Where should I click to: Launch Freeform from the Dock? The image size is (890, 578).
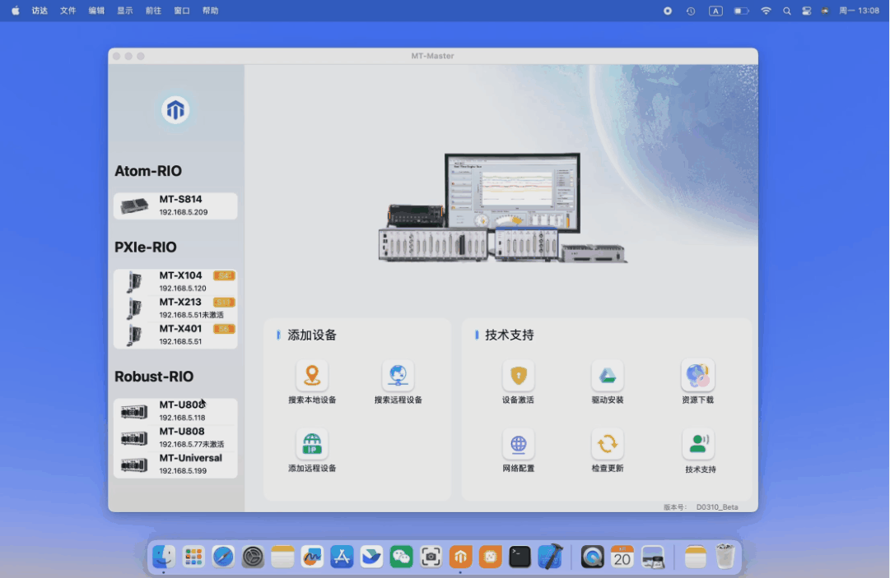pyautogui.click(x=312, y=557)
